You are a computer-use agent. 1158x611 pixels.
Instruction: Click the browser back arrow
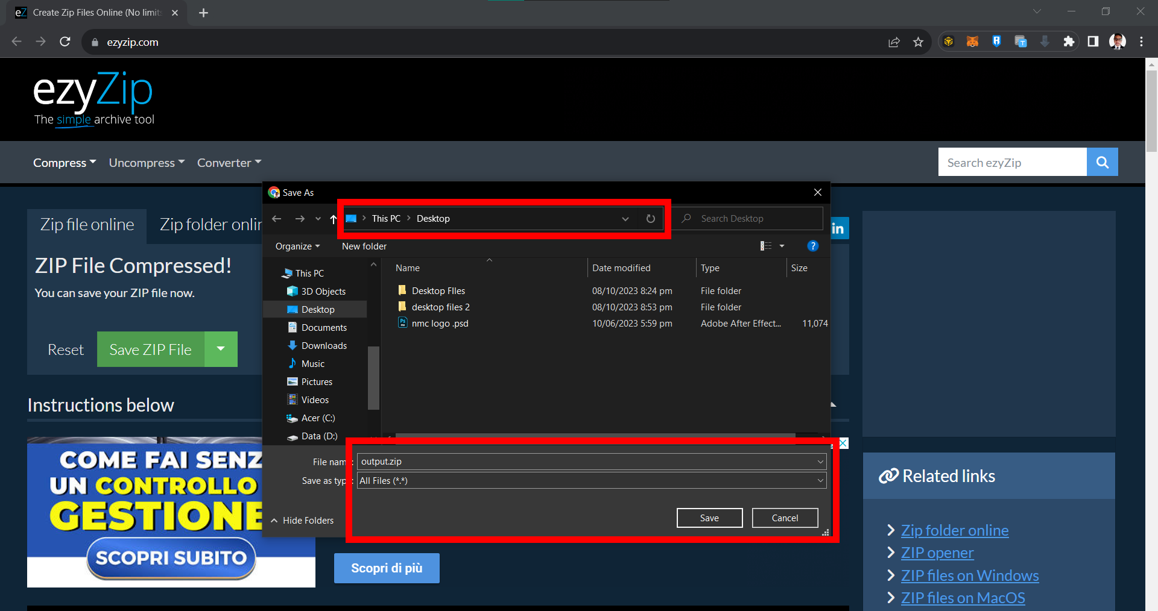pos(17,42)
